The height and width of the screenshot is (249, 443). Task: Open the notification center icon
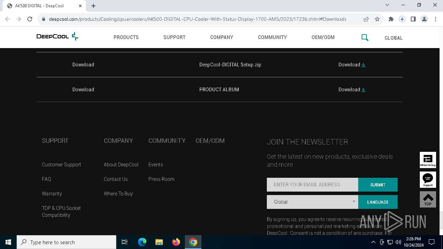[432, 242]
